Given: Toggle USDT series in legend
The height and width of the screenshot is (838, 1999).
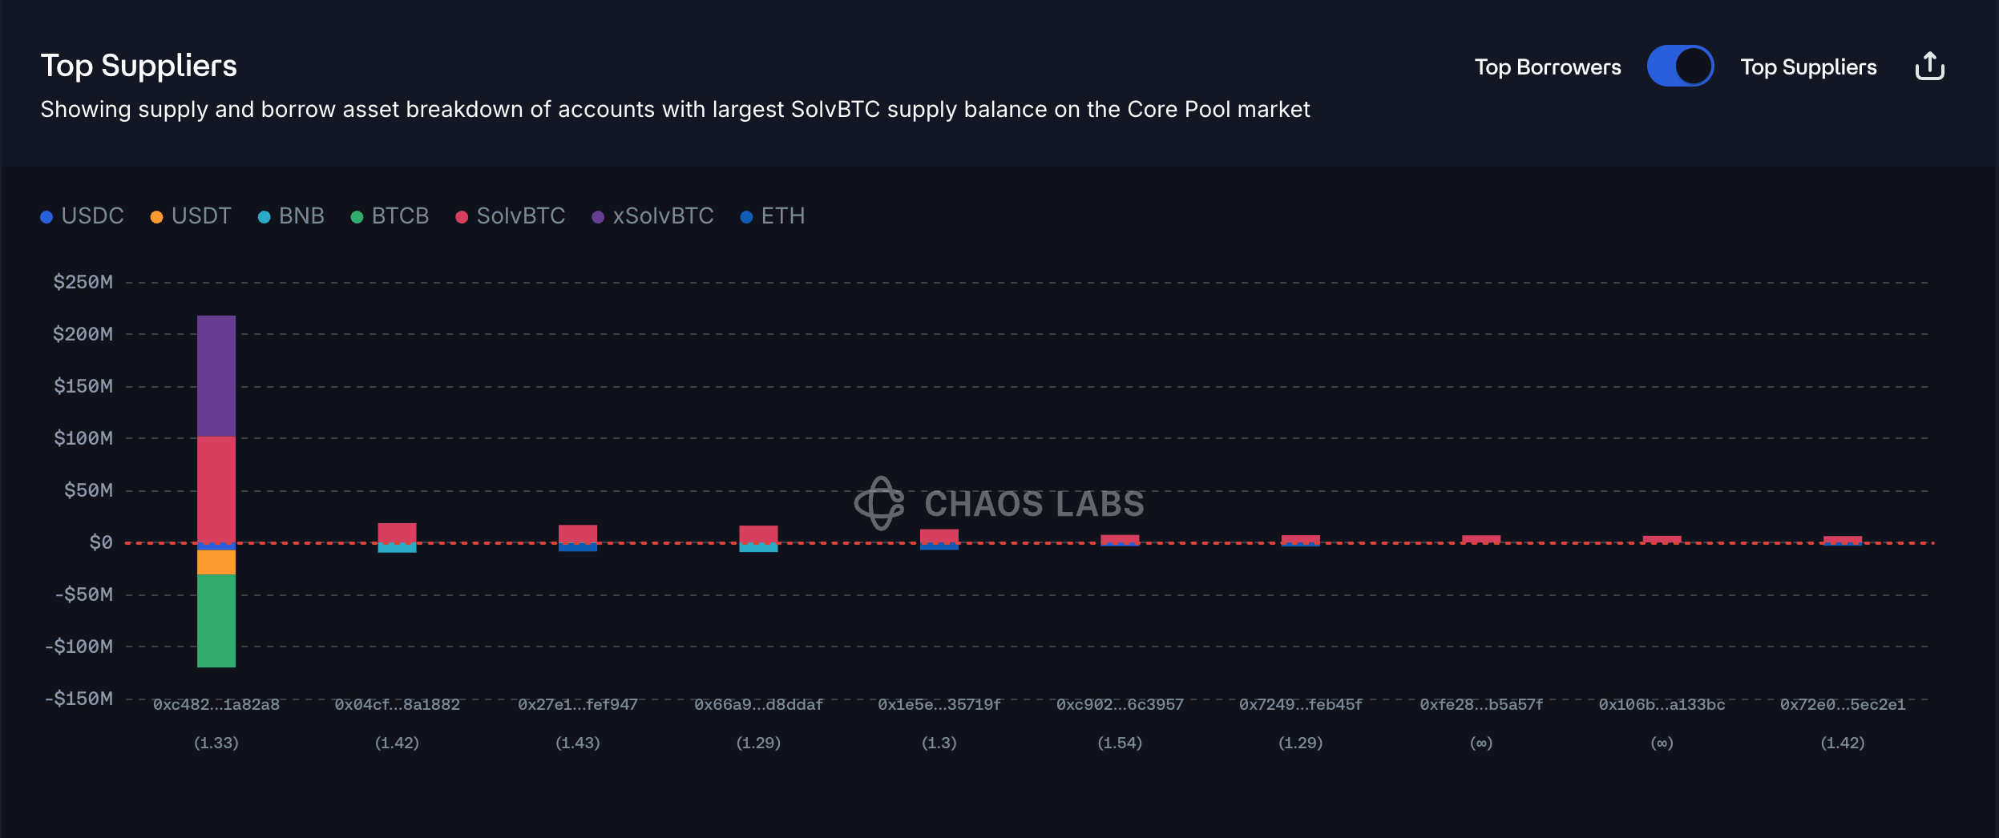Looking at the screenshot, I should pyautogui.click(x=192, y=216).
